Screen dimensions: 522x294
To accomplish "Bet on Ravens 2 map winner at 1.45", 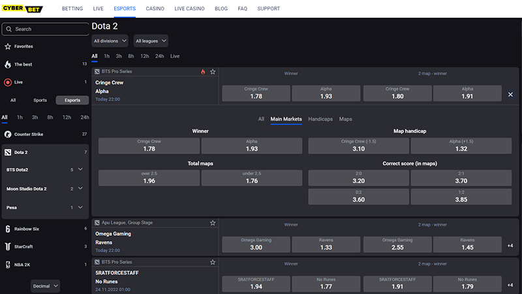I will click(x=467, y=244).
